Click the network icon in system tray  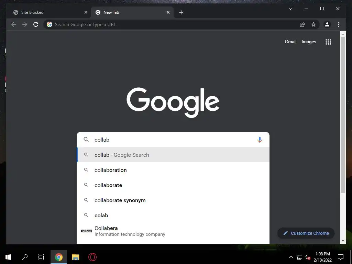(x=299, y=257)
